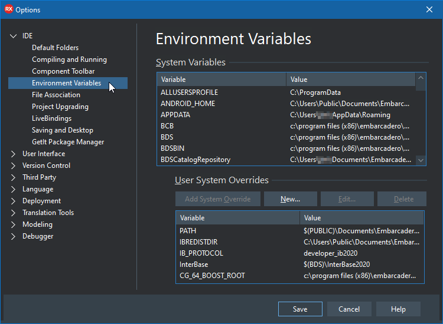Image resolution: width=443 pixels, height=324 pixels.
Task: Select the CG_64_BOOST_ROOT override row
Action: 299,276
